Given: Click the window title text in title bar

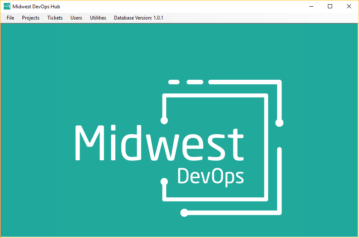Looking at the screenshot, I should (x=36, y=7).
